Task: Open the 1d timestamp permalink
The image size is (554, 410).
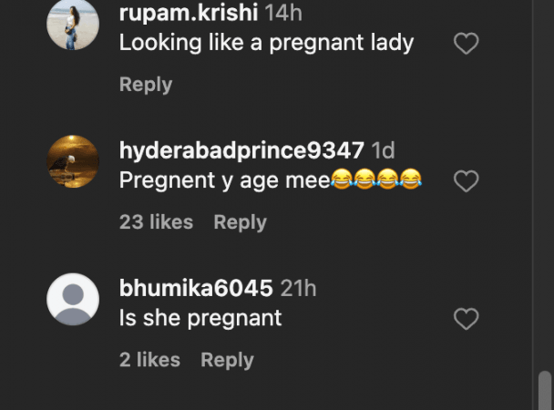Action: [383, 150]
